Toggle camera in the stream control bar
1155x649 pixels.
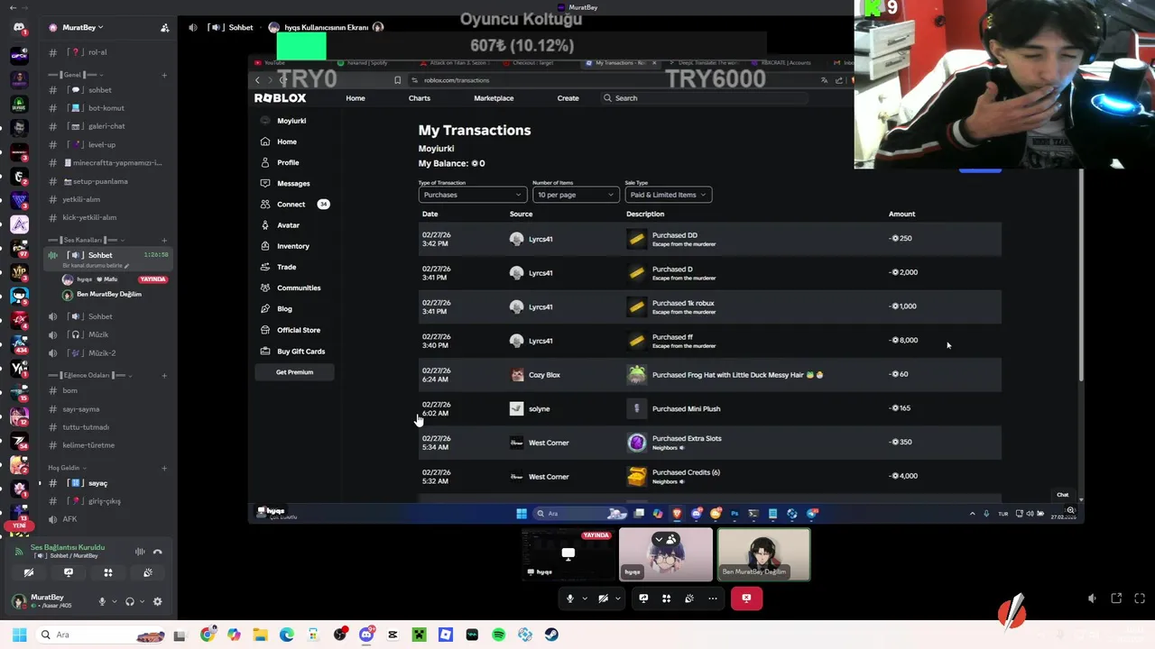(604, 599)
